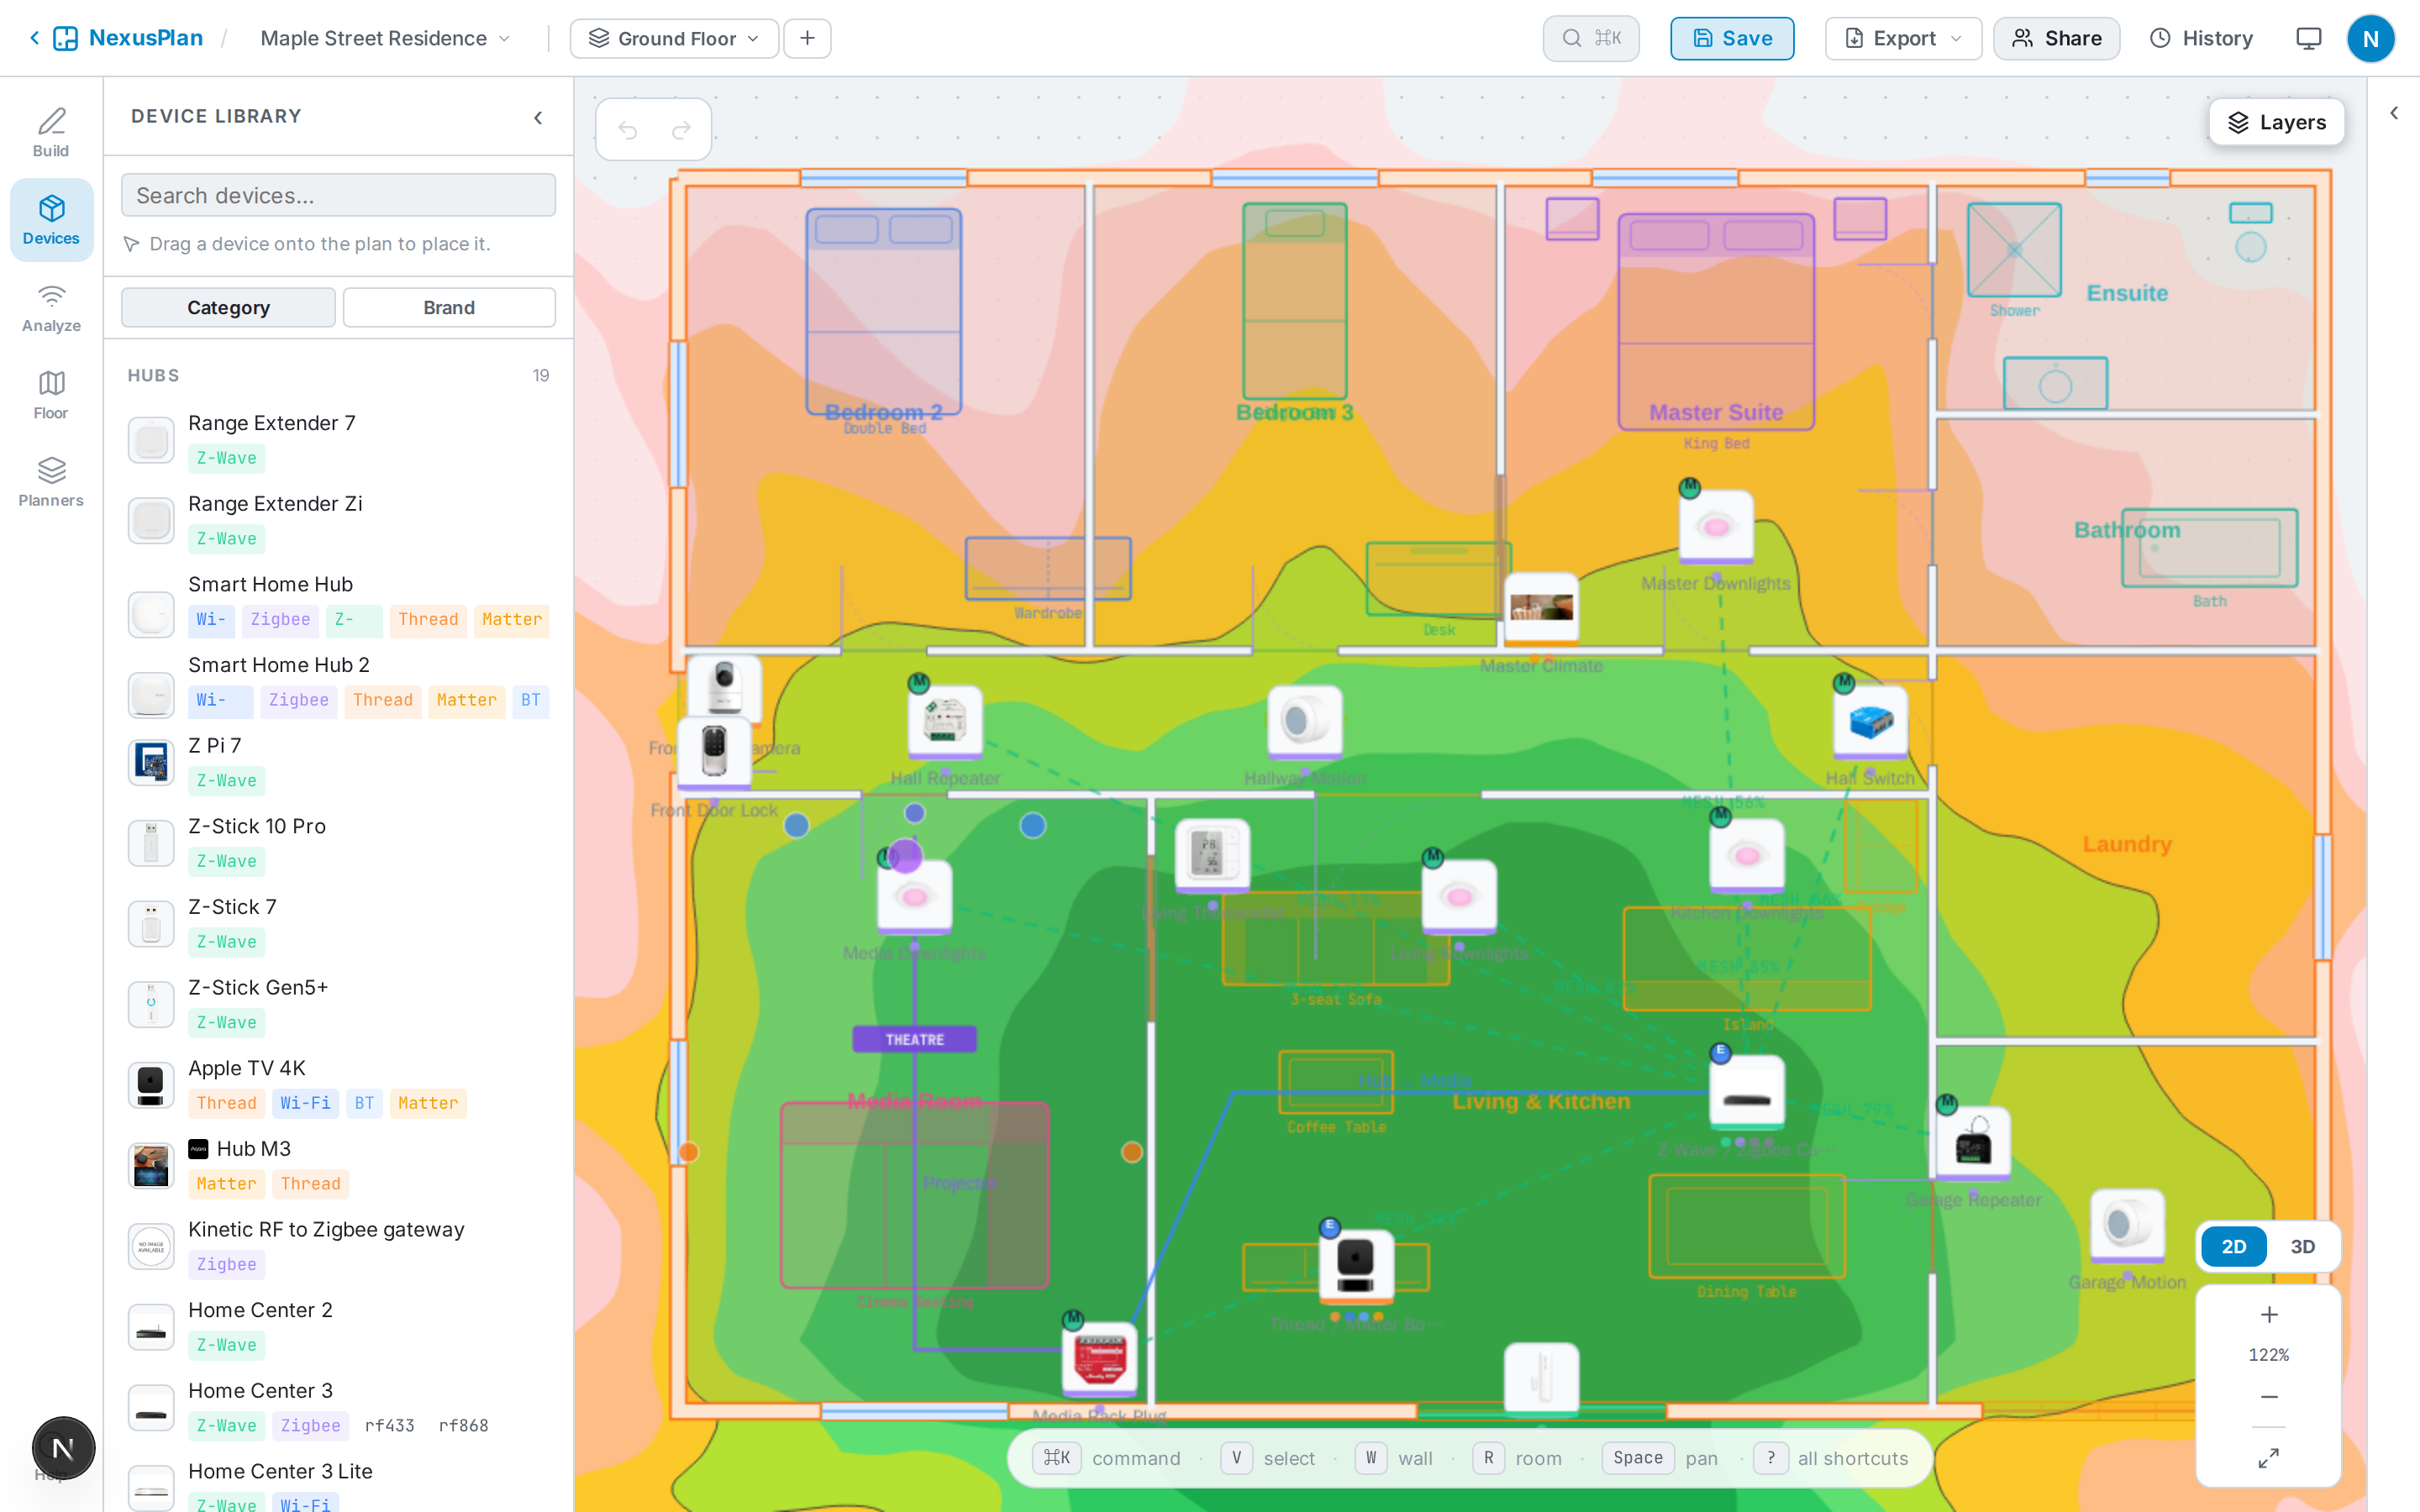Image resolution: width=2420 pixels, height=1512 pixels.
Task: Switch canvas to 3D view
Action: tap(2302, 1246)
